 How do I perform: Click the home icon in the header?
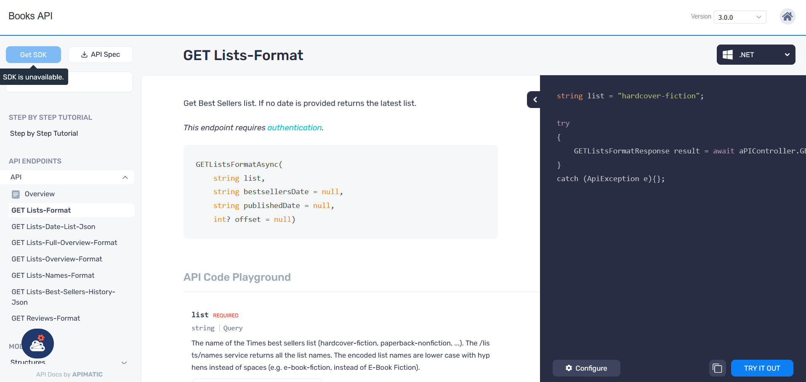click(x=787, y=17)
